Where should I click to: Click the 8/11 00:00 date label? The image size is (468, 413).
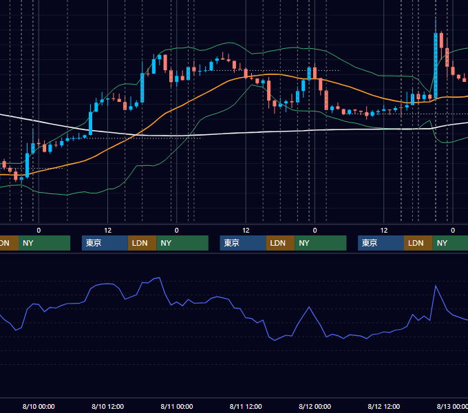(177, 406)
